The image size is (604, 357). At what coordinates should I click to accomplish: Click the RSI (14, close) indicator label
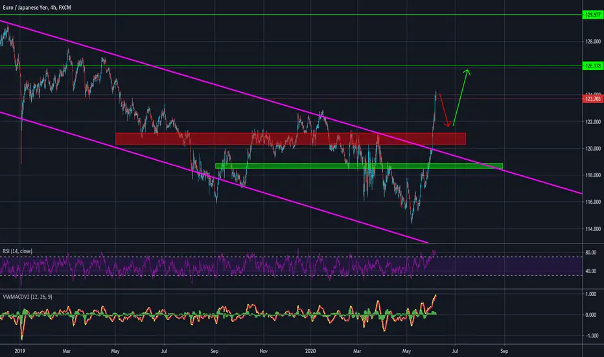tap(17, 251)
